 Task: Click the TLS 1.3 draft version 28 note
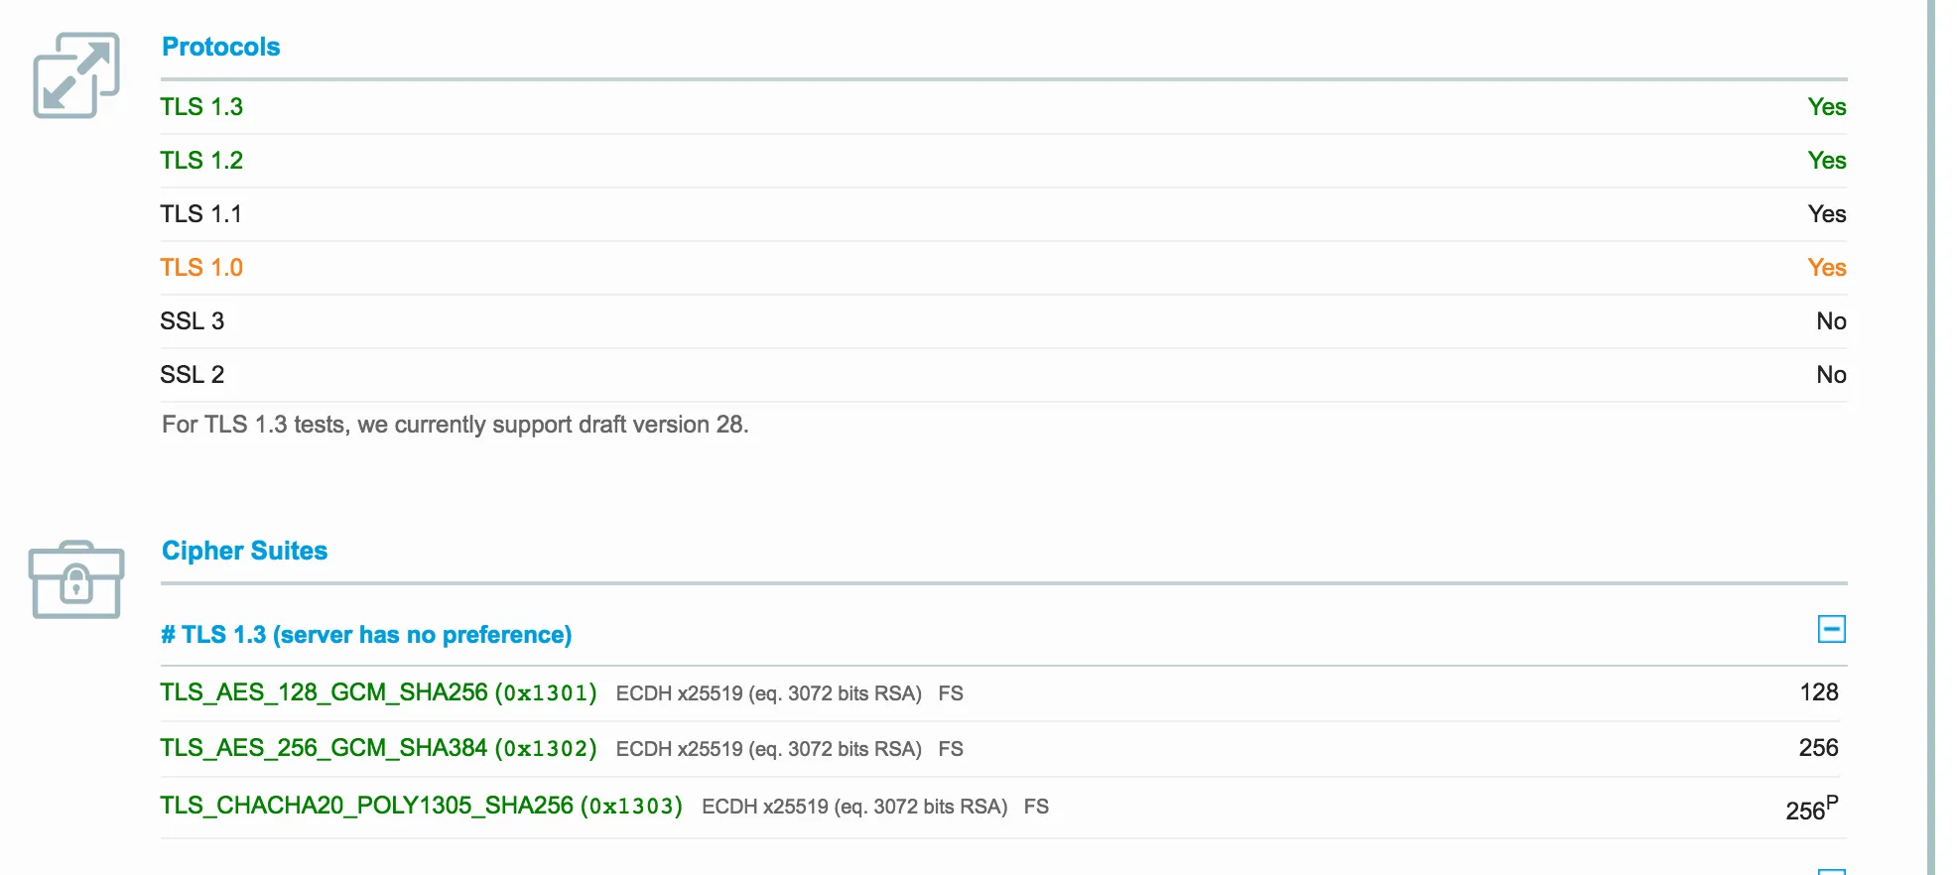click(456, 425)
